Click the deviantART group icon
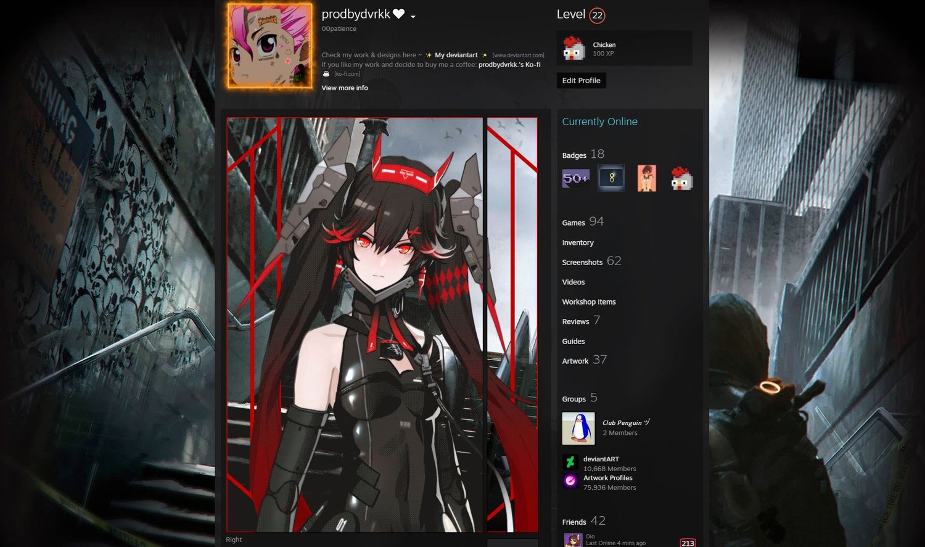The width and height of the screenshot is (925, 547). click(570, 462)
